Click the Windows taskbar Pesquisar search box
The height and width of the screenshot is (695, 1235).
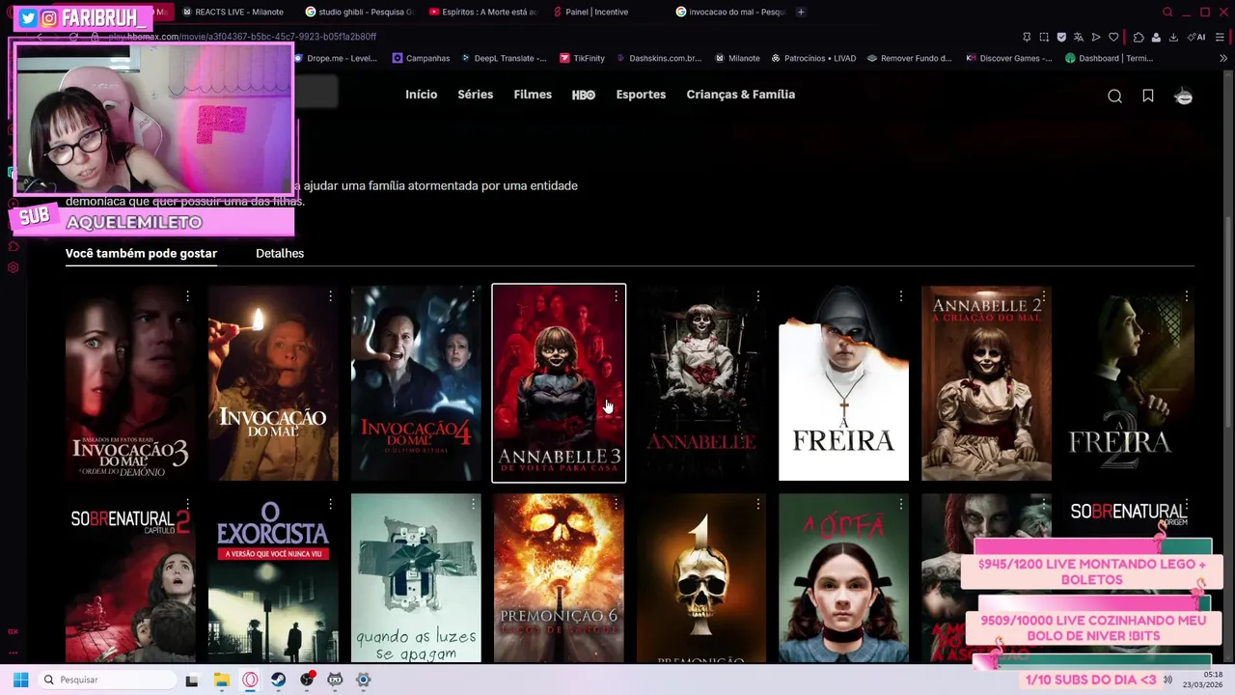106,680
